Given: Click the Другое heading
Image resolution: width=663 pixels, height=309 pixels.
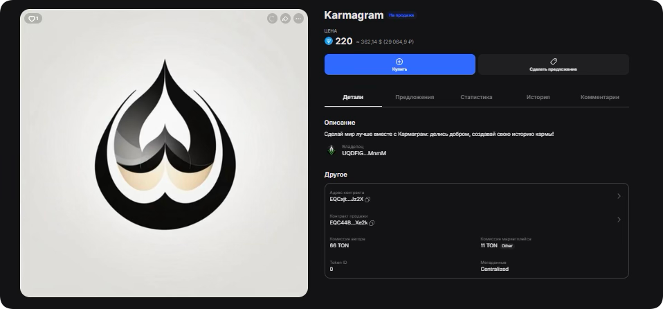Looking at the screenshot, I should point(336,175).
